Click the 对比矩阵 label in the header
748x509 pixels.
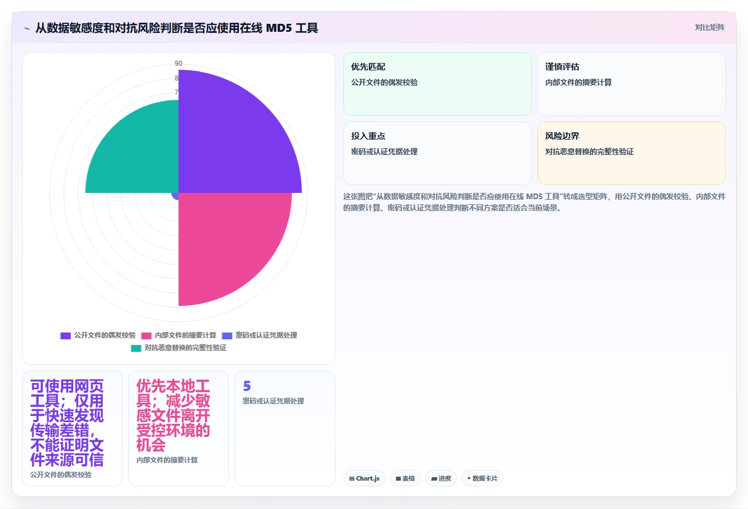click(709, 27)
